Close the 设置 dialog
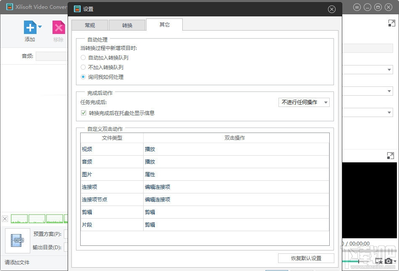399x271 pixels. [x=331, y=9]
